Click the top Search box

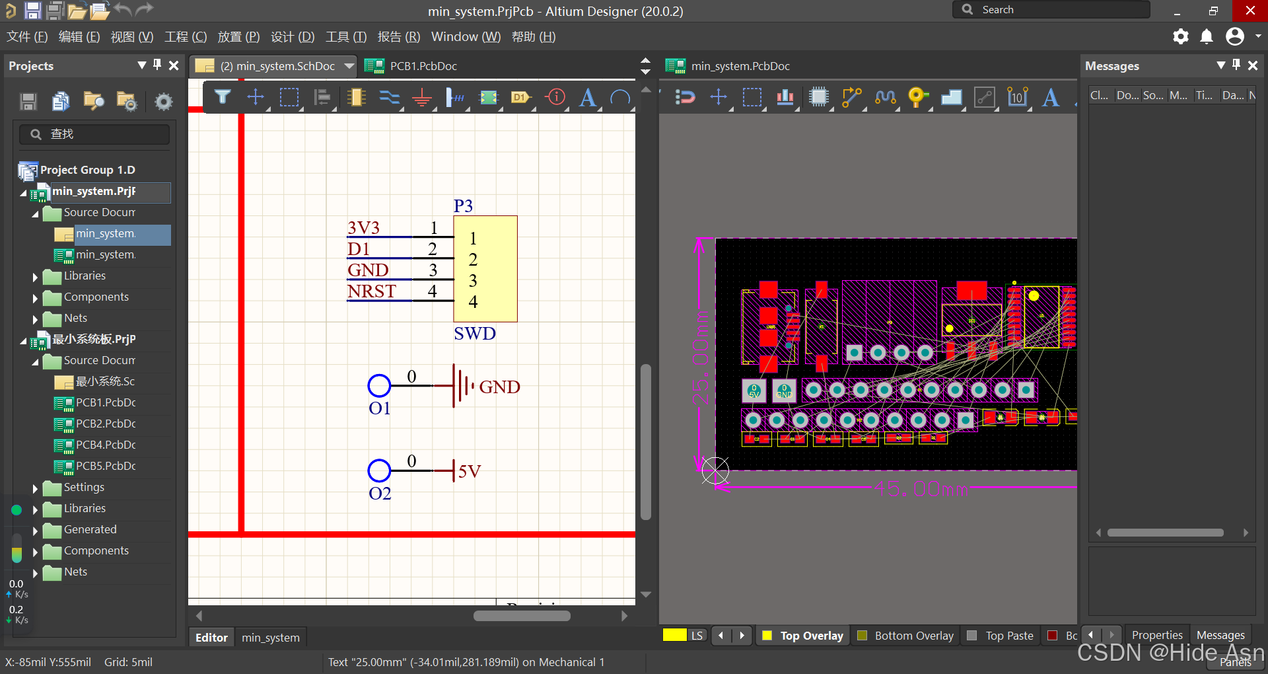(1051, 10)
